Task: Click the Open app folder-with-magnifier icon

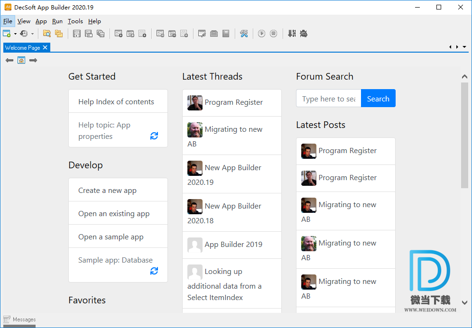Action: tap(46, 33)
